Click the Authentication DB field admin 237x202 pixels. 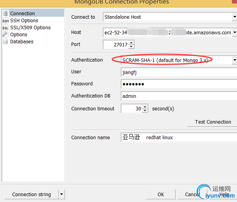tap(179, 96)
